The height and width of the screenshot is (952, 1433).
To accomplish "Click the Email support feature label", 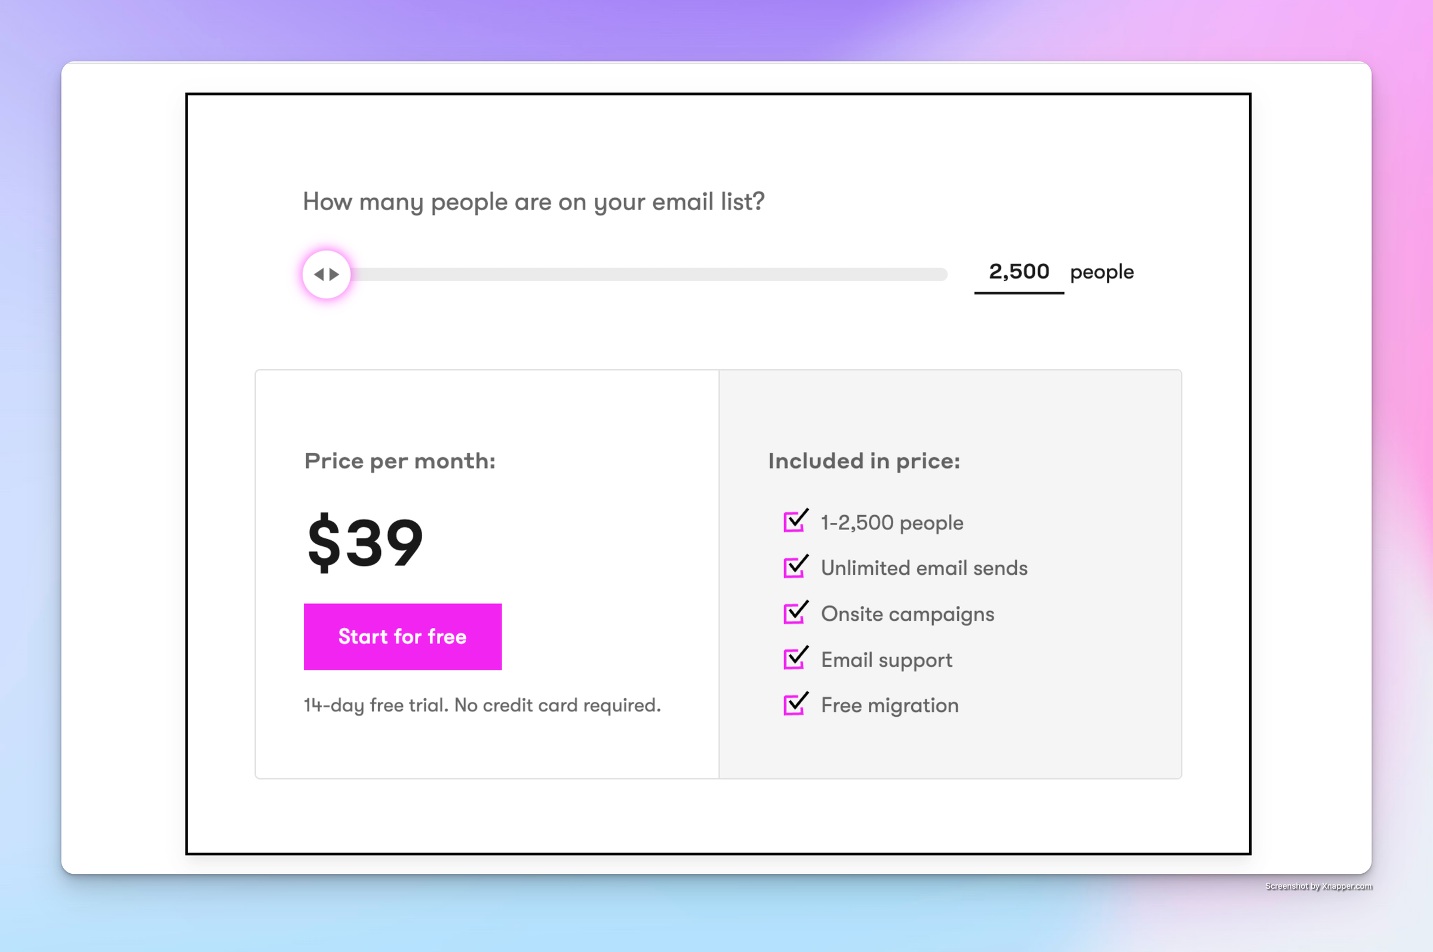I will coord(886,660).
